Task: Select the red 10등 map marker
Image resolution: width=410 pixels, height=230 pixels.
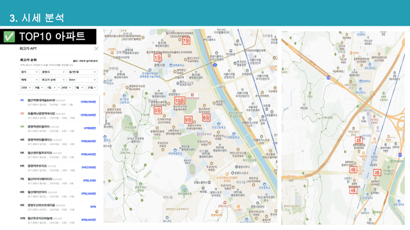Action: coord(179,101)
